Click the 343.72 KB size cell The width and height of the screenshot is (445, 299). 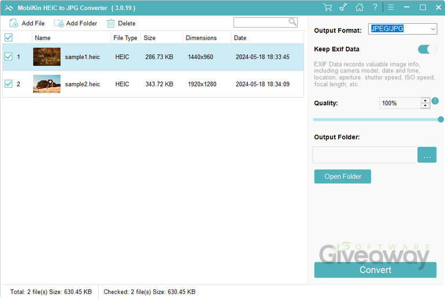point(159,84)
